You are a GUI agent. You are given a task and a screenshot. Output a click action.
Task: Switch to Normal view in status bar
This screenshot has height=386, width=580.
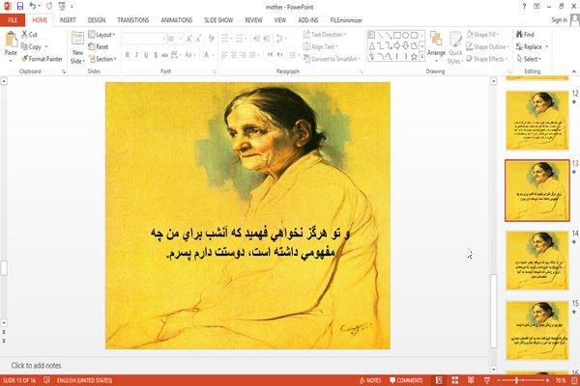[x=439, y=380]
